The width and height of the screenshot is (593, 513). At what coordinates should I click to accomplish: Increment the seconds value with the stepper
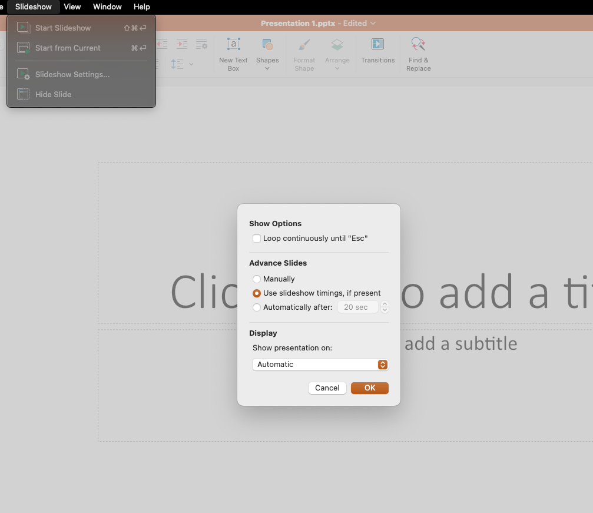pos(385,304)
